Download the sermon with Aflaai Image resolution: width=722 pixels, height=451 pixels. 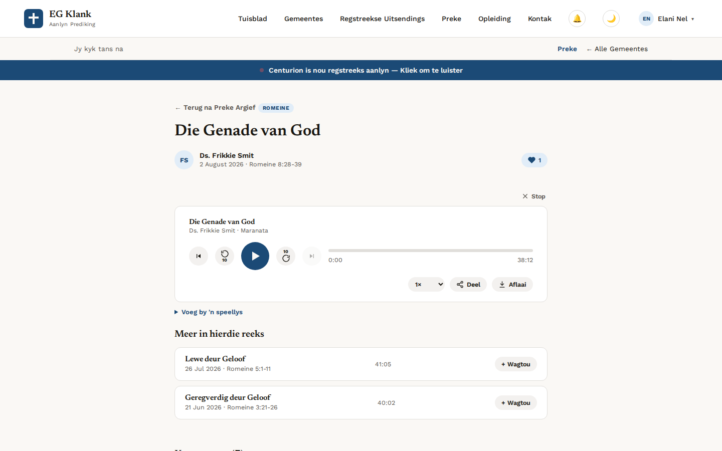pos(512,285)
